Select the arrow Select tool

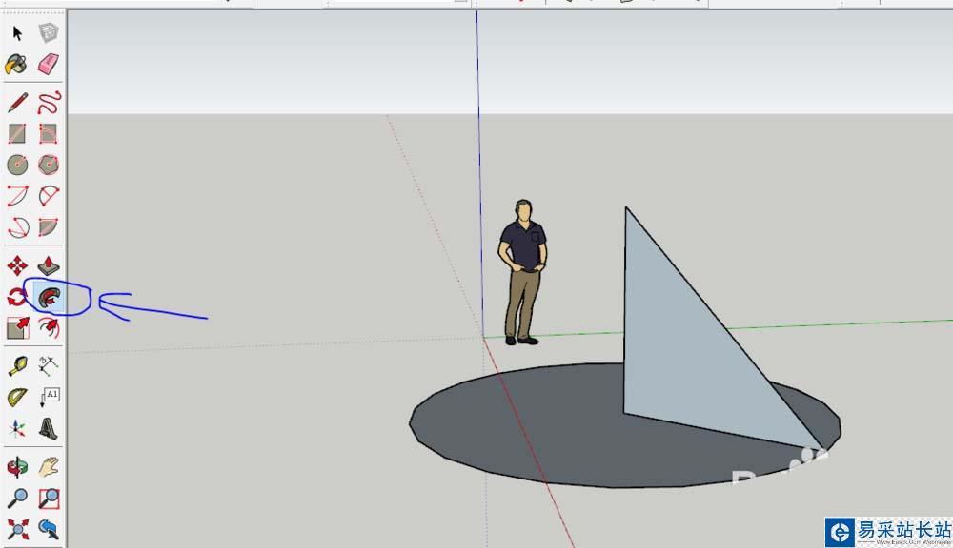17,32
